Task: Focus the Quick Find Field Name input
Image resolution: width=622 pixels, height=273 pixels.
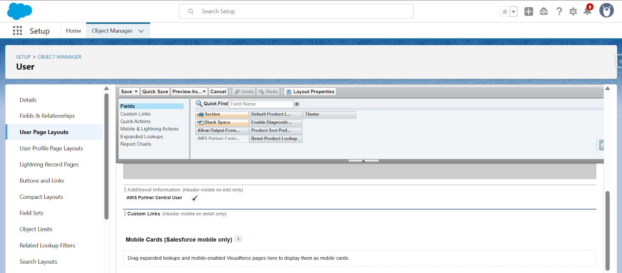Action: [261, 104]
